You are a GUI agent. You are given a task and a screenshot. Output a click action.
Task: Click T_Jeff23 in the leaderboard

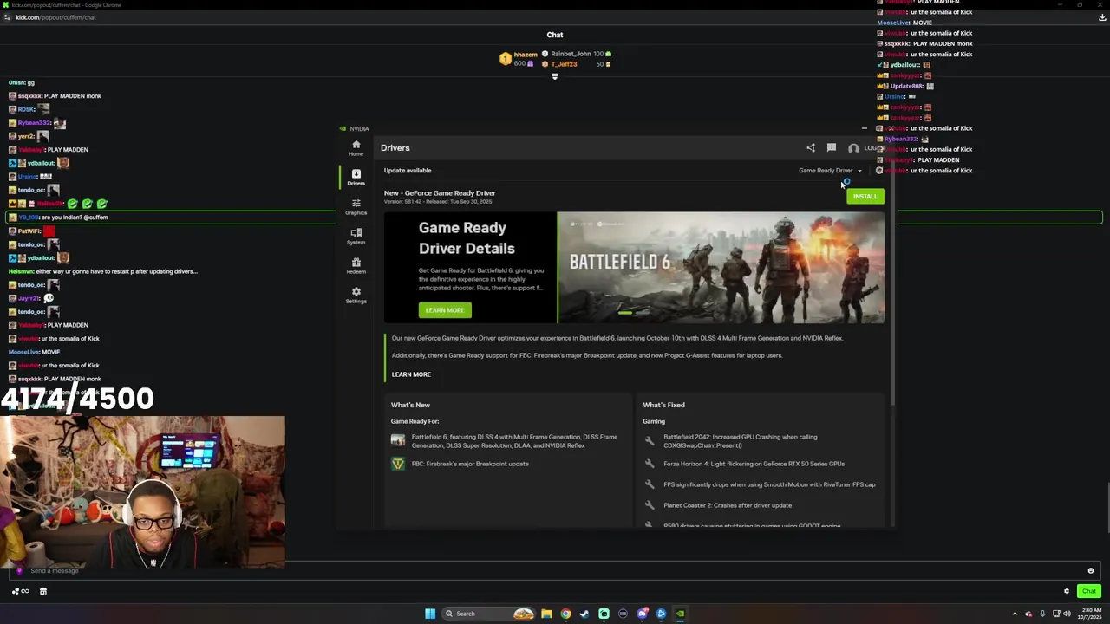click(564, 64)
